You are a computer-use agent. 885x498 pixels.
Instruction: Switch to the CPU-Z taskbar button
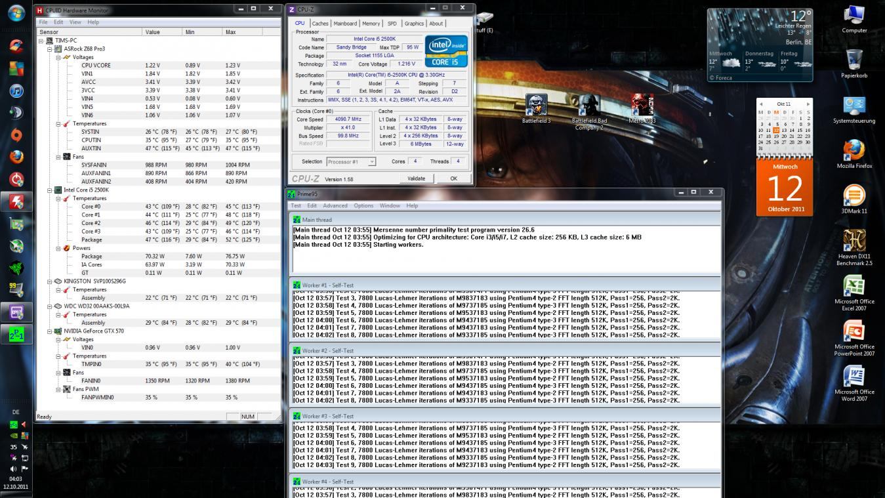point(16,312)
